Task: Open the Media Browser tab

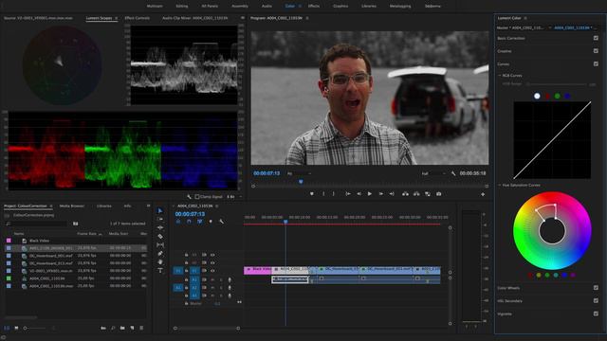Action: pyautogui.click(x=72, y=206)
